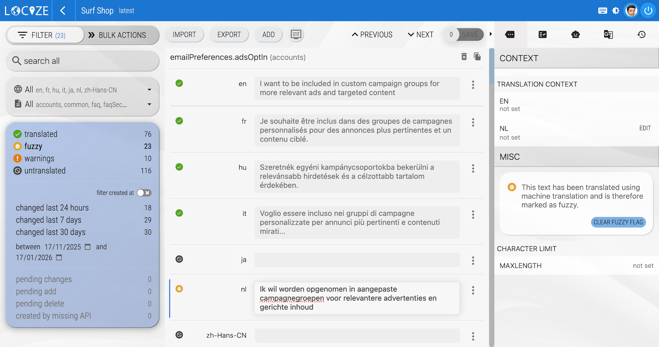This screenshot has width=659, height=347.
Task: Open the three-dot menu for fr row
Action: [473, 122]
